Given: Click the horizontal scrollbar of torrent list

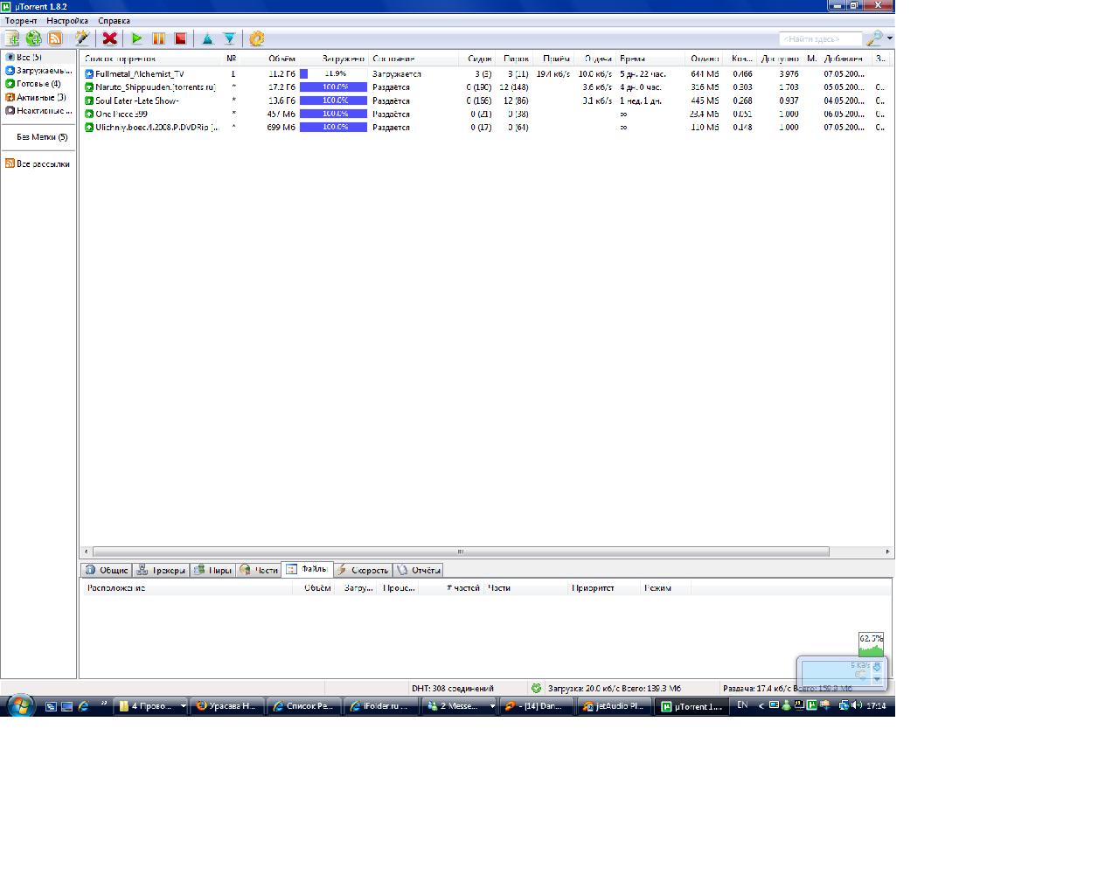Looking at the screenshot, I should 461,552.
